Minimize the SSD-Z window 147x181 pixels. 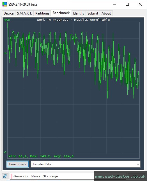coord(115,4)
